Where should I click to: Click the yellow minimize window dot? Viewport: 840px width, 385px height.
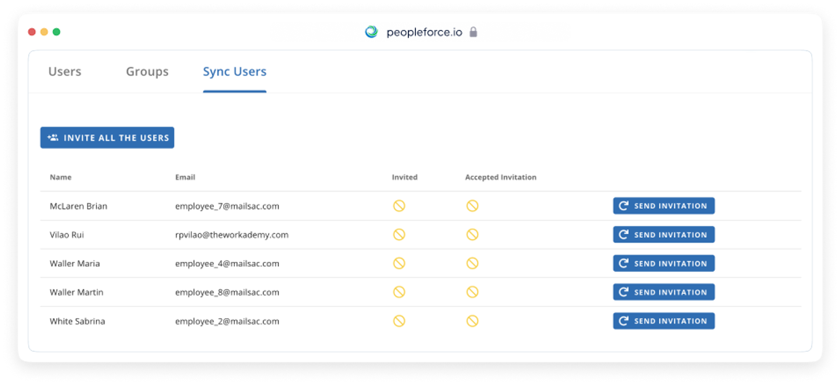[44, 31]
